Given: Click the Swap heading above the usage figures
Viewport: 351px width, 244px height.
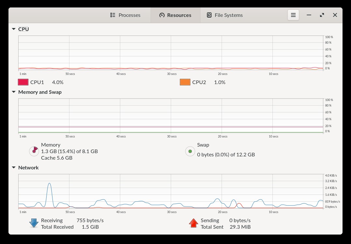Looking at the screenshot, I should tap(203, 145).
